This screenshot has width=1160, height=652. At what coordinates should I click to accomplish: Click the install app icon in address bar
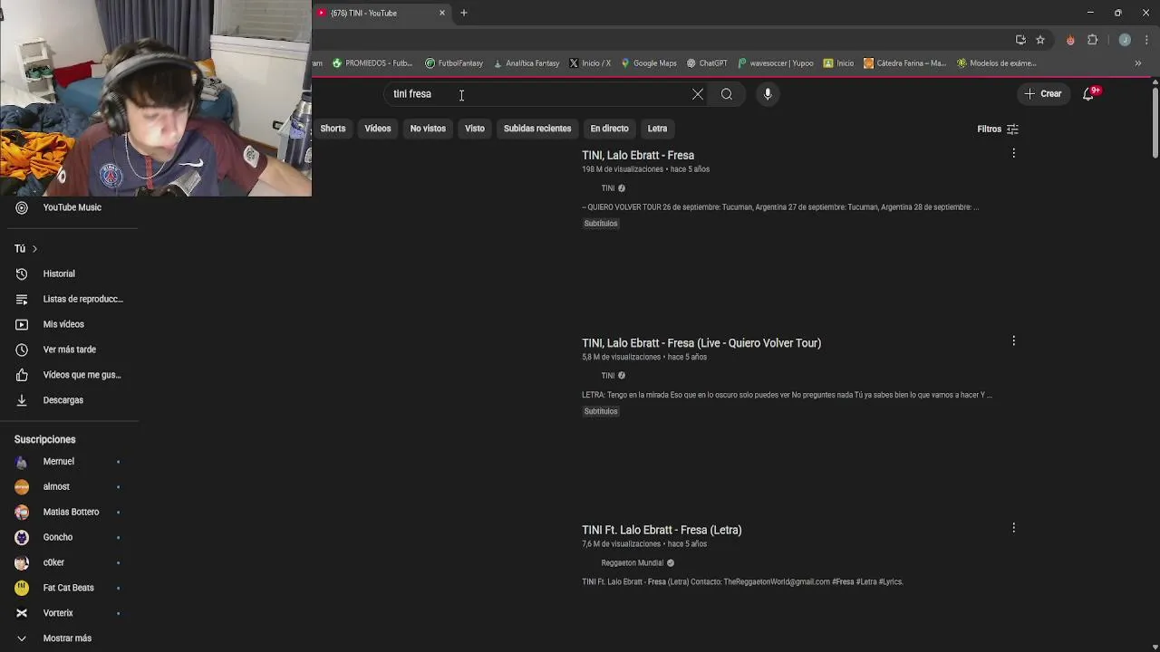1020,40
